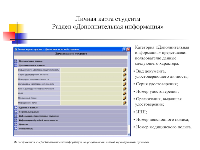Image resolution: width=200 pixels, height=150 pixels.
Task: Click the Адресные данные header label
Action: (28, 108)
